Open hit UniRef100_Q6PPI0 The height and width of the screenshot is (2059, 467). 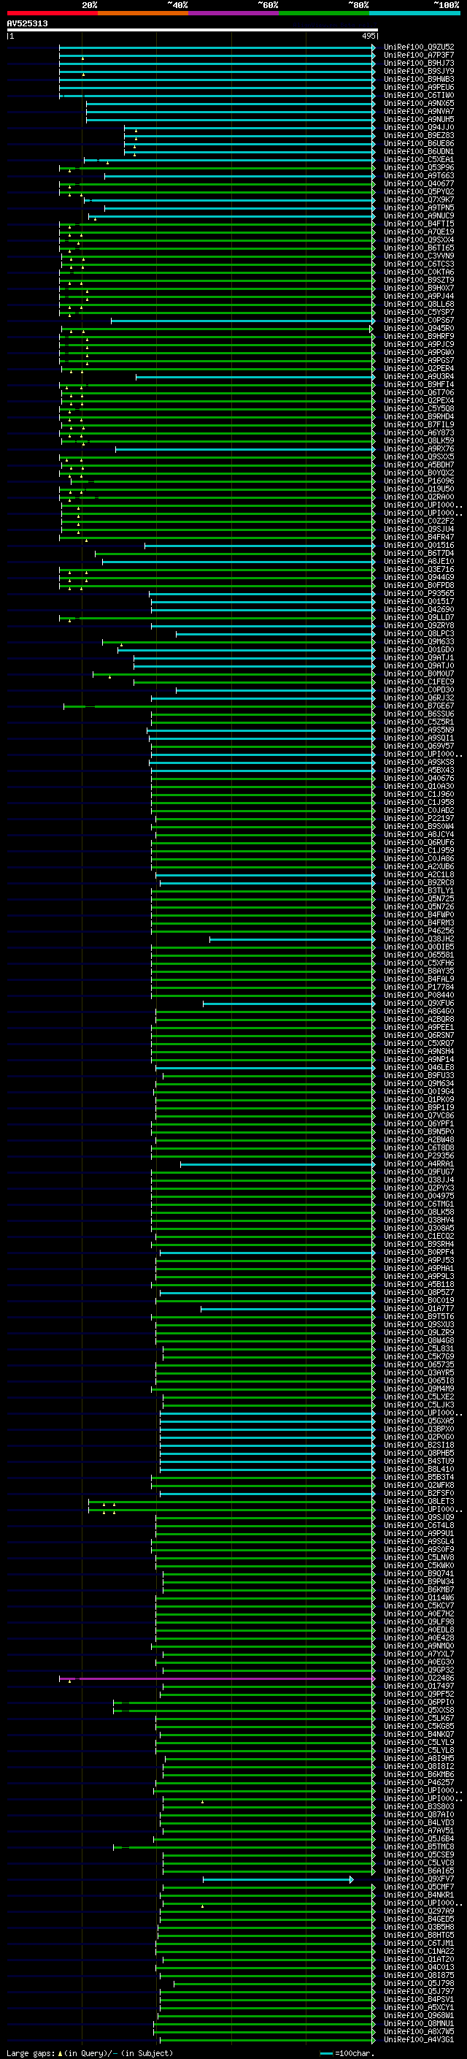pyautogui.click(x=419, y=1703)
